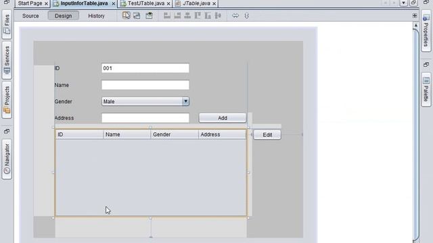Open the Navigator side panel
The width and height of the screenshot is (433, 243).
click(7, 159)
